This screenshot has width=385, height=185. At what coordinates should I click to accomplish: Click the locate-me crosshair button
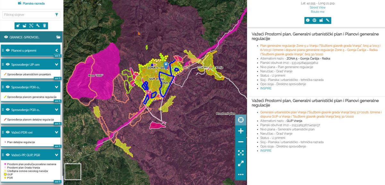(241, 120)
